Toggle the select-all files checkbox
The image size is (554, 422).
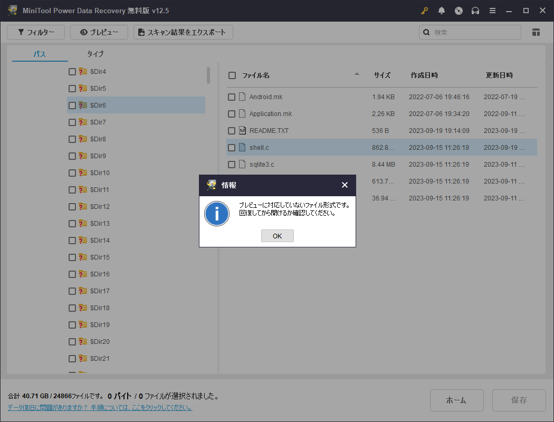point(232,75)
